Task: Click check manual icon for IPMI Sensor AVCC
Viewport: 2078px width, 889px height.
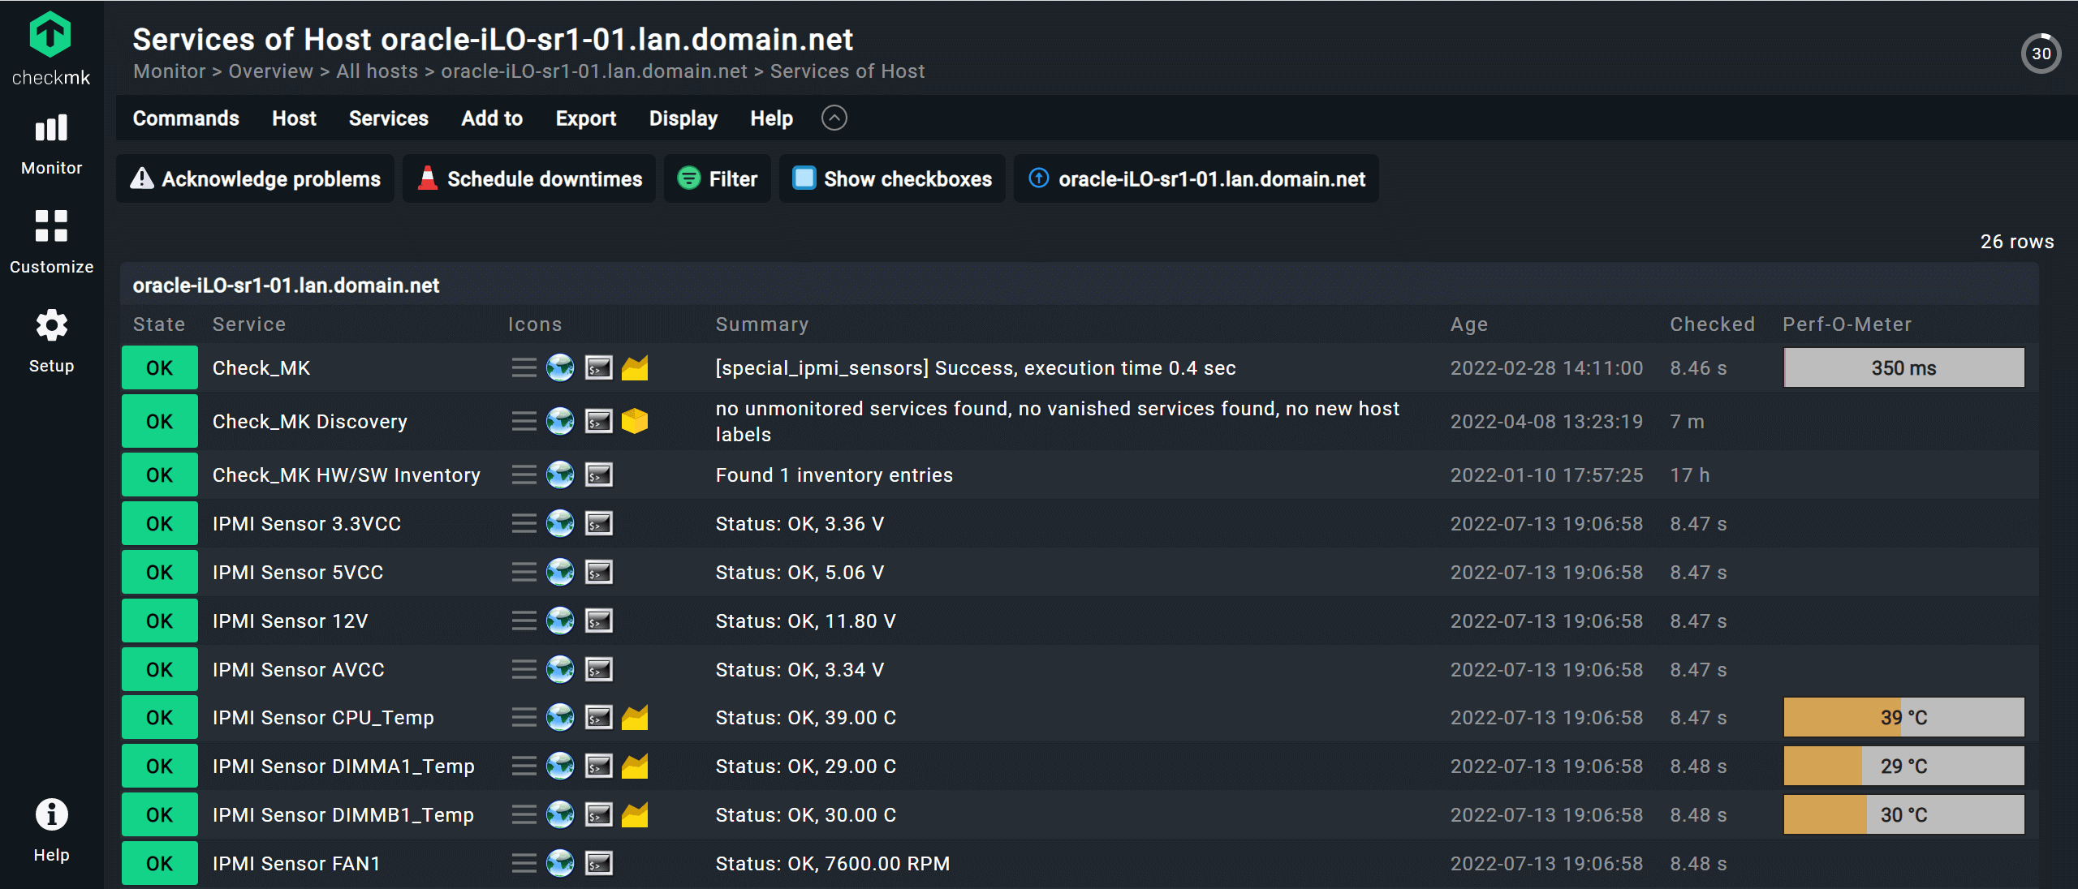Action: coord(599,670)
